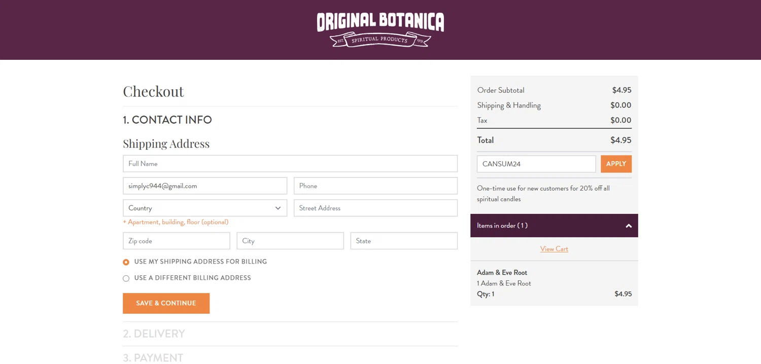Click the Save & Continue button
The width and height of the screenshot is (761, 364).
(166, 303)
